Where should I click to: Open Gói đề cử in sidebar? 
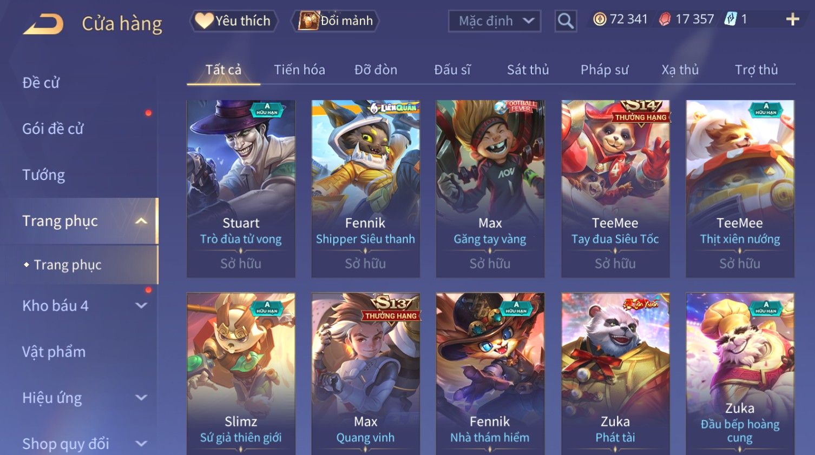pyautogui.click(x=53, y=129)
